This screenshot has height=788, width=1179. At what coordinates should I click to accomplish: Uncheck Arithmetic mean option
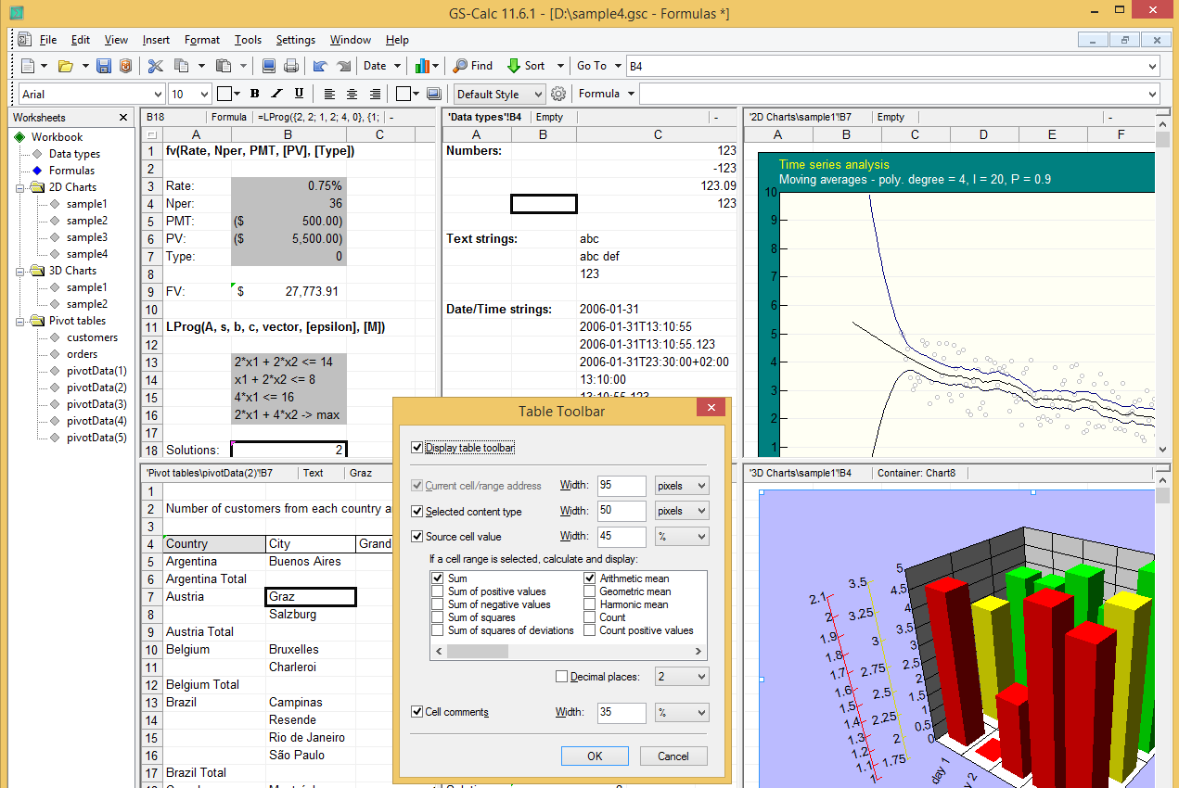tap(589, 578)
